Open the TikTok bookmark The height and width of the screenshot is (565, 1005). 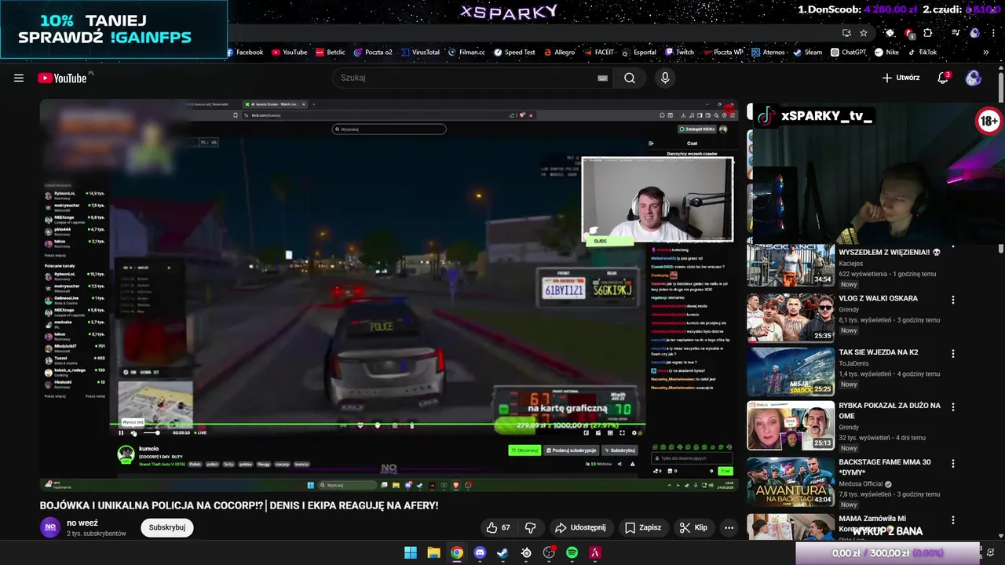[x=922, y=53]
